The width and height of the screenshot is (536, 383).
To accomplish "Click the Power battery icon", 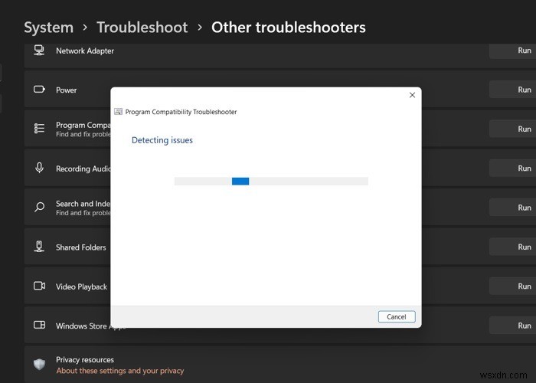I will point(39,90).
